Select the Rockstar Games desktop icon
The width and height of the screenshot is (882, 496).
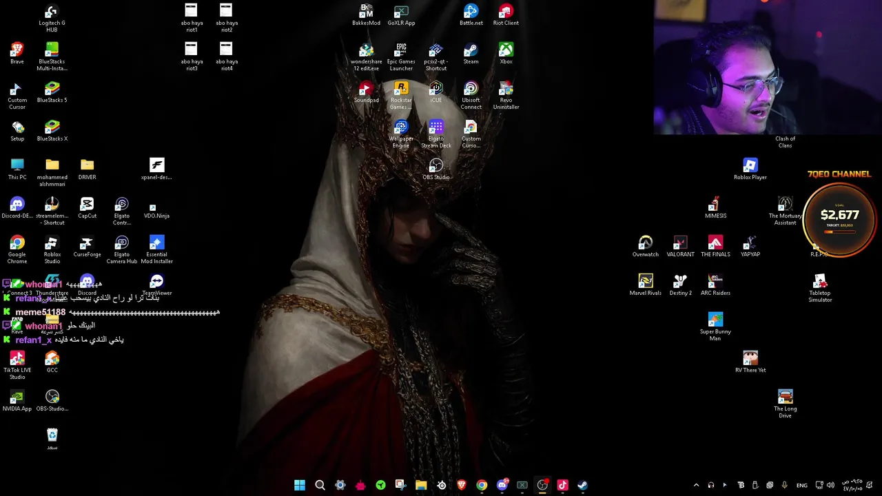[401, 95]
